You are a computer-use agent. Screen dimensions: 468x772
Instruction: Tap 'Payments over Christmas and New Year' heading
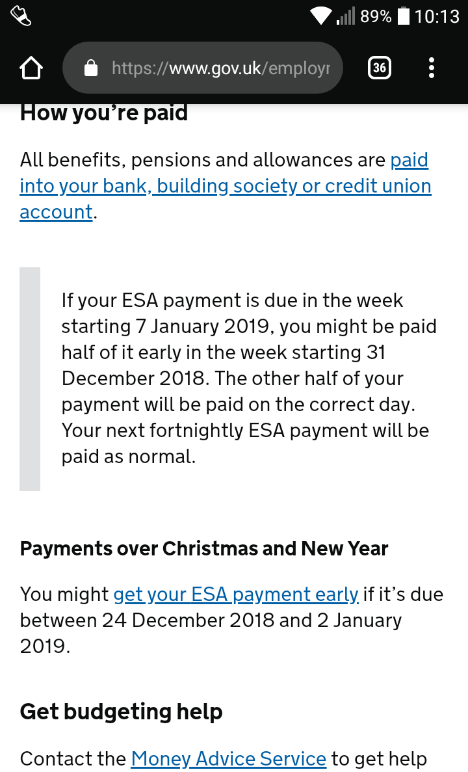(204, 548)
